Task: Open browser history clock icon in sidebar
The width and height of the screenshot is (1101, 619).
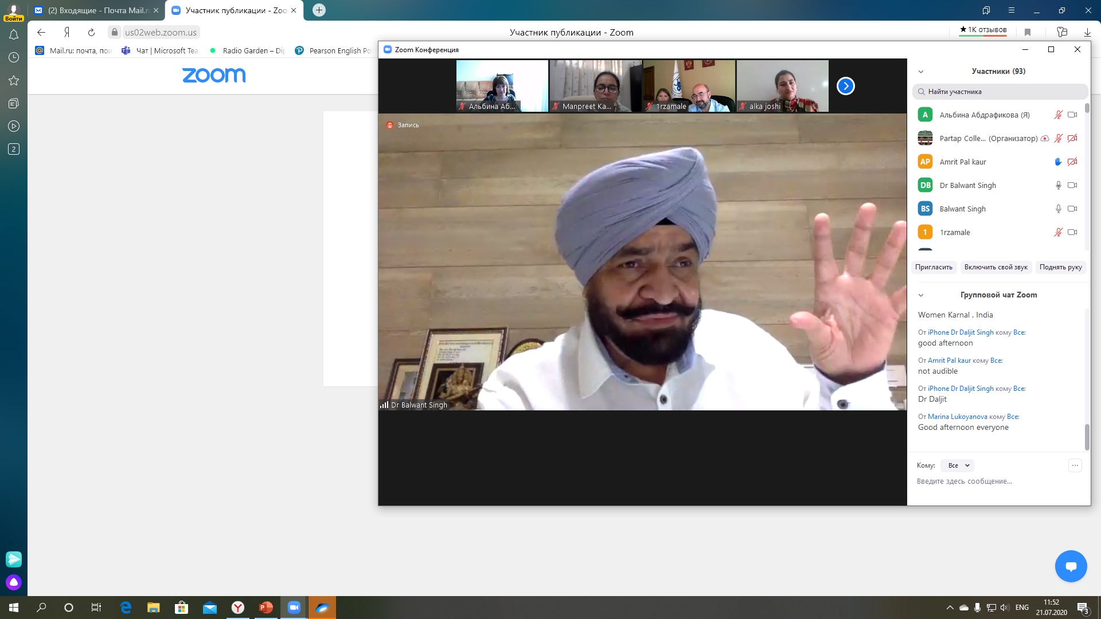Action: (x=14, y=57)
